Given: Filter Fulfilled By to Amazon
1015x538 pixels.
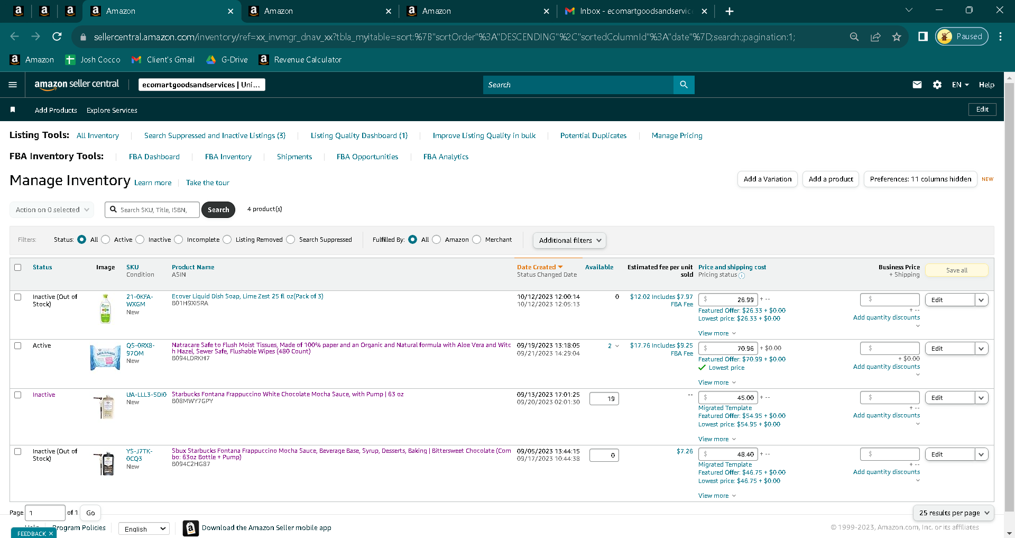Looking at the screenshot, I should pyautogui.click(x=437, y=240).
